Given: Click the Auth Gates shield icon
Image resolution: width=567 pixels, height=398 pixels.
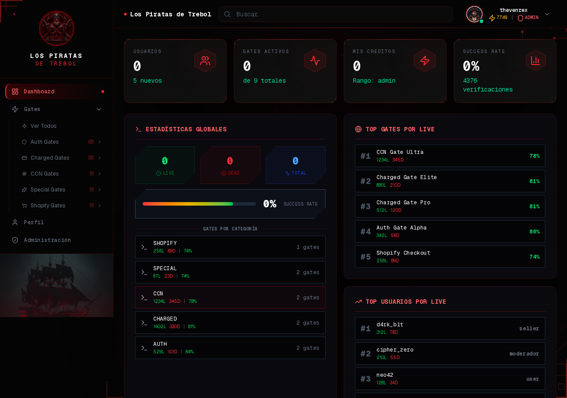Looking at the screenshot, I should (x=24, y=142).
